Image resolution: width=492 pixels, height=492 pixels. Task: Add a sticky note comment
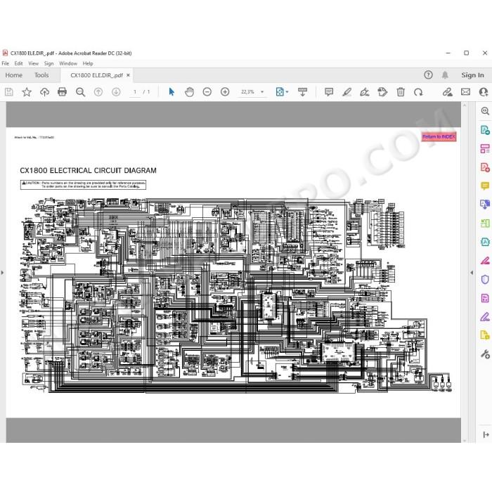tap(329, 92)
